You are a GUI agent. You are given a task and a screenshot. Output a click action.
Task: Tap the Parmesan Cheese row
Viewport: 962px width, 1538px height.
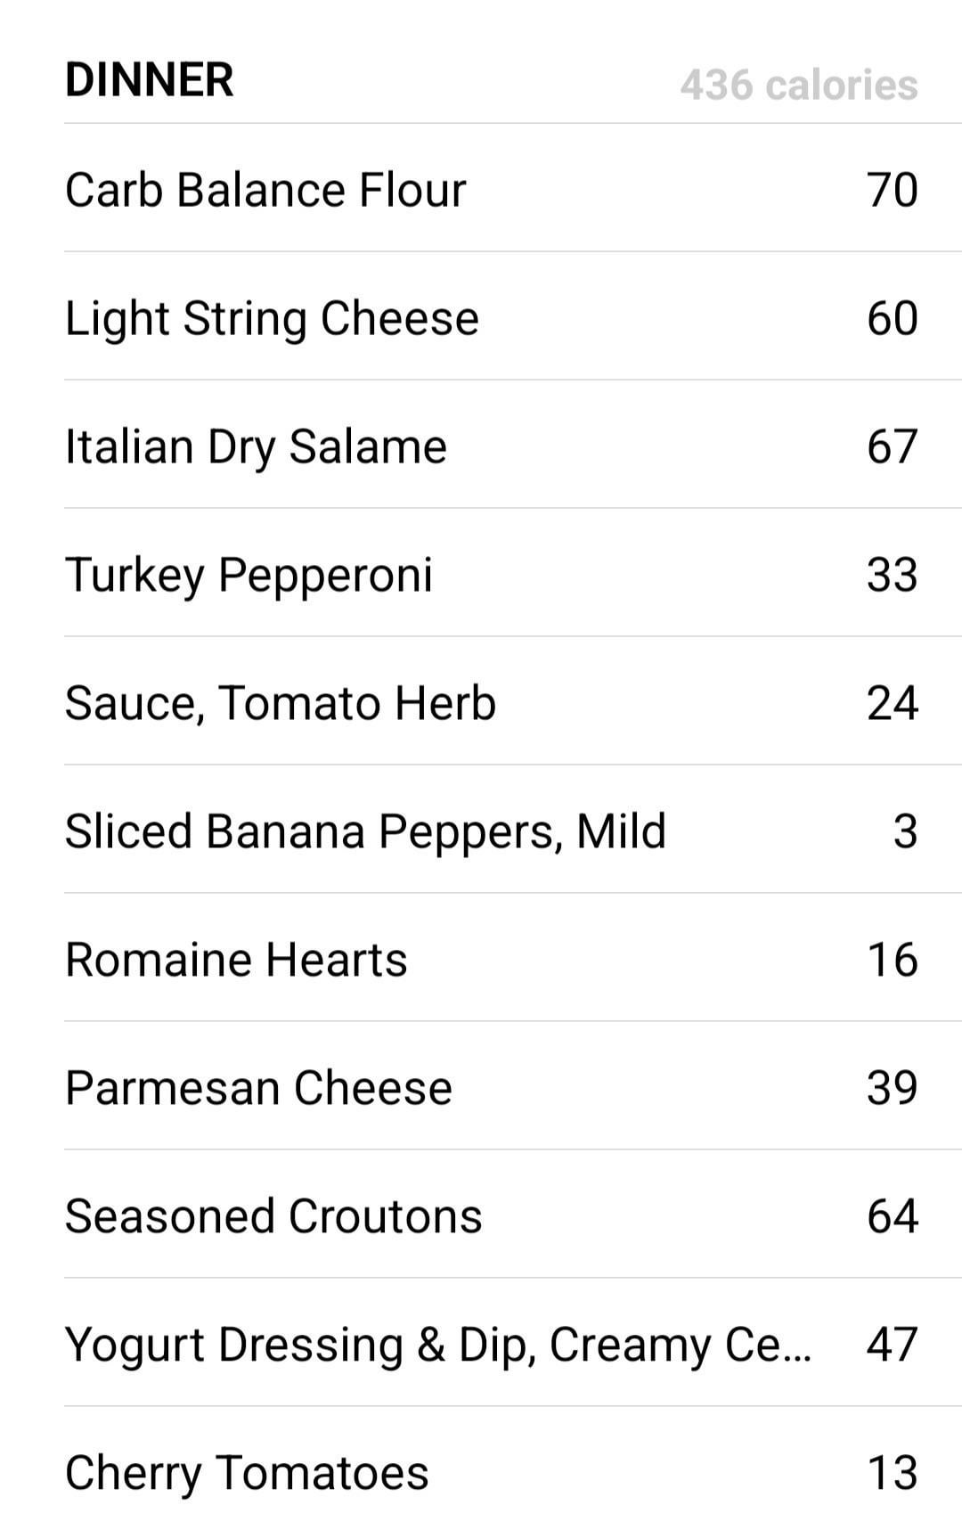pos(513,1086)
